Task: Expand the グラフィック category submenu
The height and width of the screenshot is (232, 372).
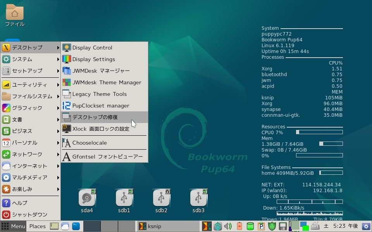Action: pos(30,108)
